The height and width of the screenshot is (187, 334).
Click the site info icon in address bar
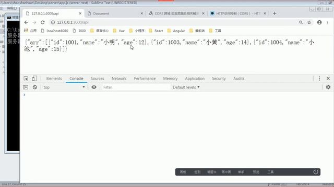53,22
